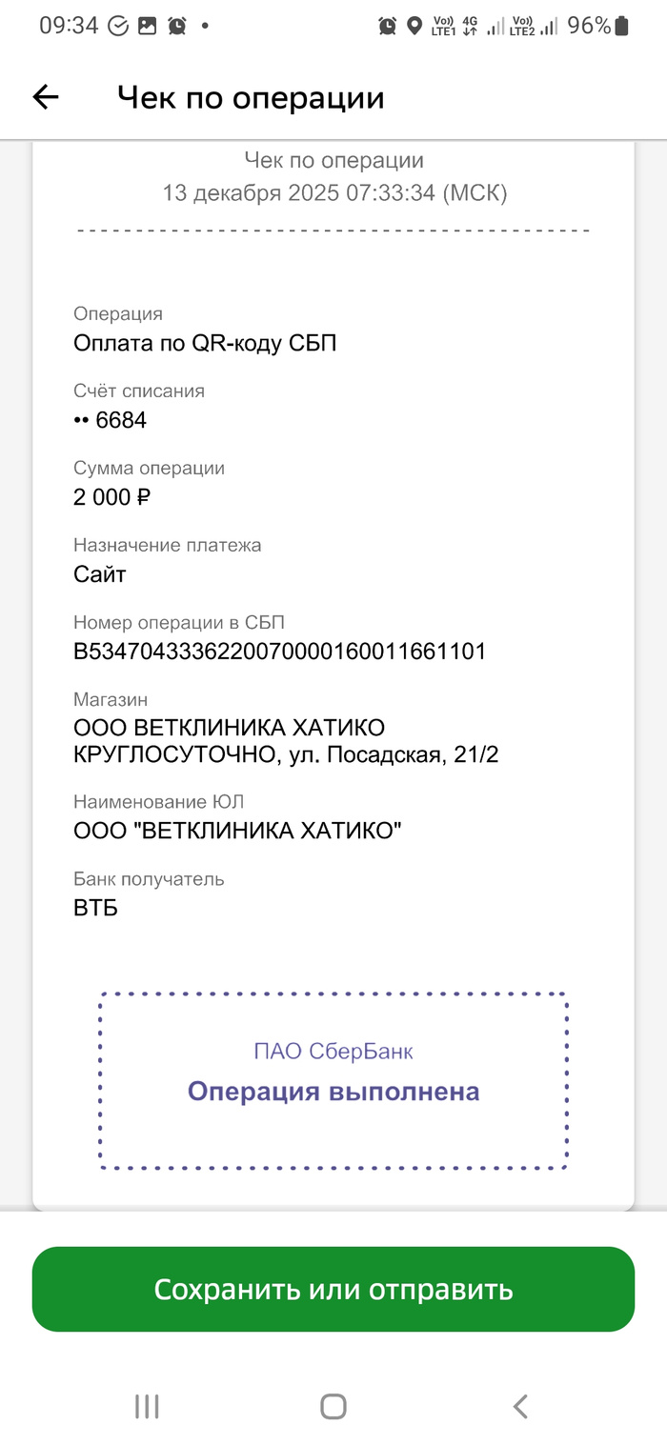Tap the debit account •• 6684
This screenshot has width=667, height=1445.
click(x=110, y=420)
